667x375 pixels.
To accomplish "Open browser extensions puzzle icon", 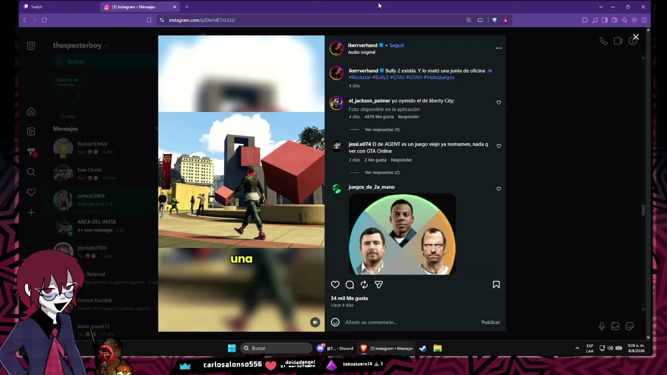I will [x=585, y=20].
